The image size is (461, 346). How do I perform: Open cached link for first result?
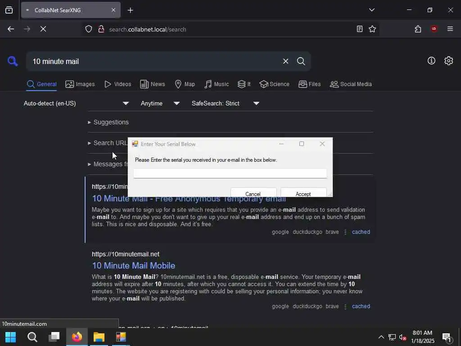click(x=361, y=232)
